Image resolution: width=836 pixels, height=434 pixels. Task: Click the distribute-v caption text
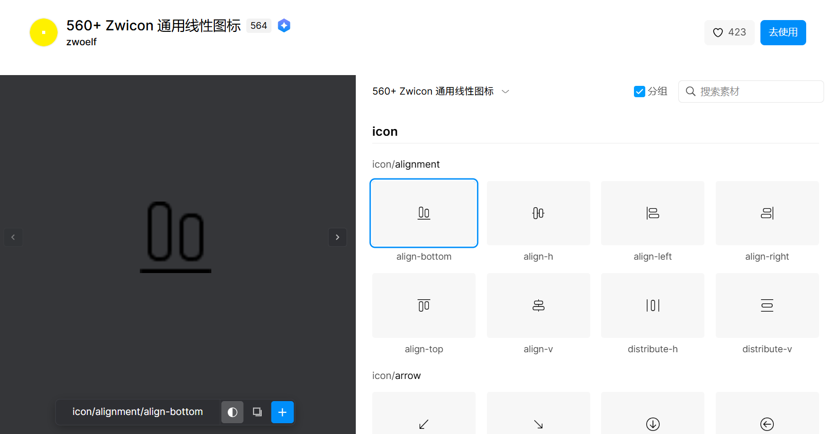point(767,349)
